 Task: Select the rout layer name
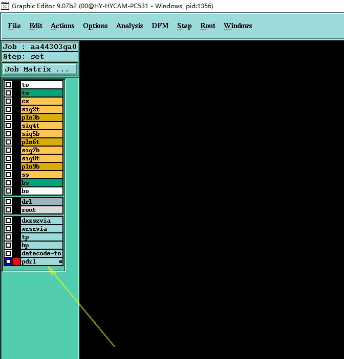pos(42,210)
